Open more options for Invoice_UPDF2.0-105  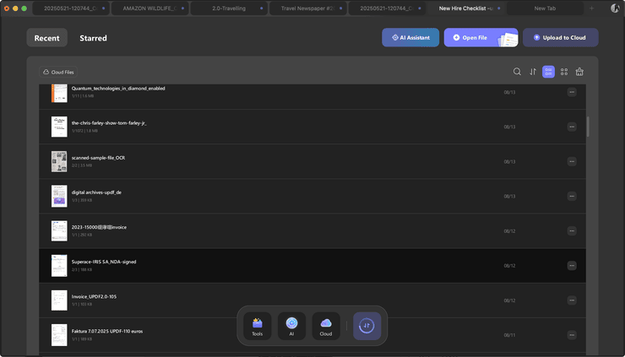(x=572, y=300)
